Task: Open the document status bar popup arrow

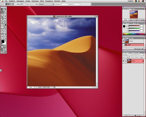Action: (55, 87)
